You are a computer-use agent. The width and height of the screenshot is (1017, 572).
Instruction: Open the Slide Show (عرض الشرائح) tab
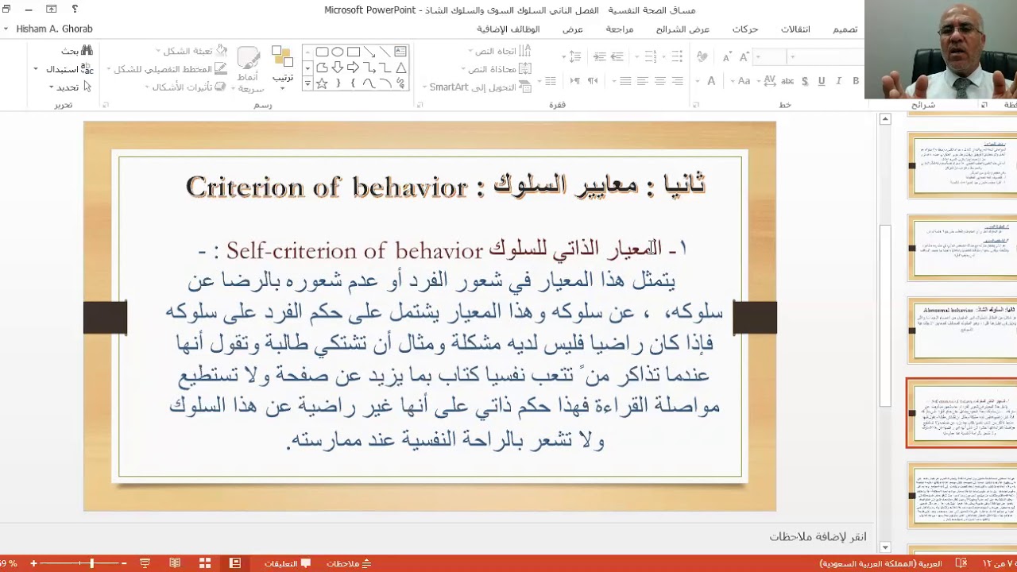tap(683, 29)
